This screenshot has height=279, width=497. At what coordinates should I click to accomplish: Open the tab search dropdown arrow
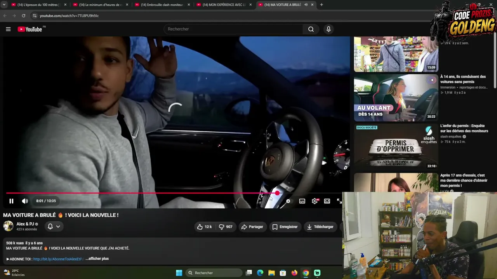tap(3, 5)
